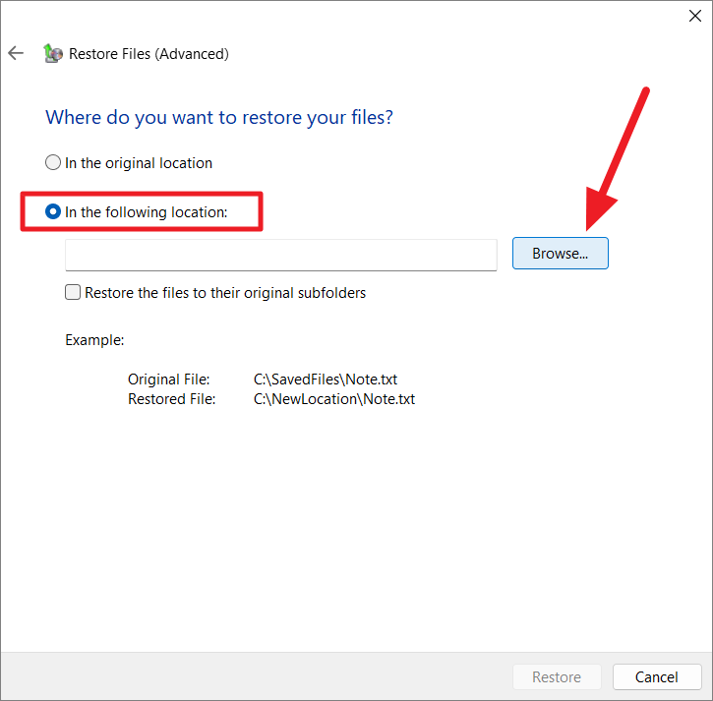Click the C:\SavedFiles\Note.txt example path

326,380
